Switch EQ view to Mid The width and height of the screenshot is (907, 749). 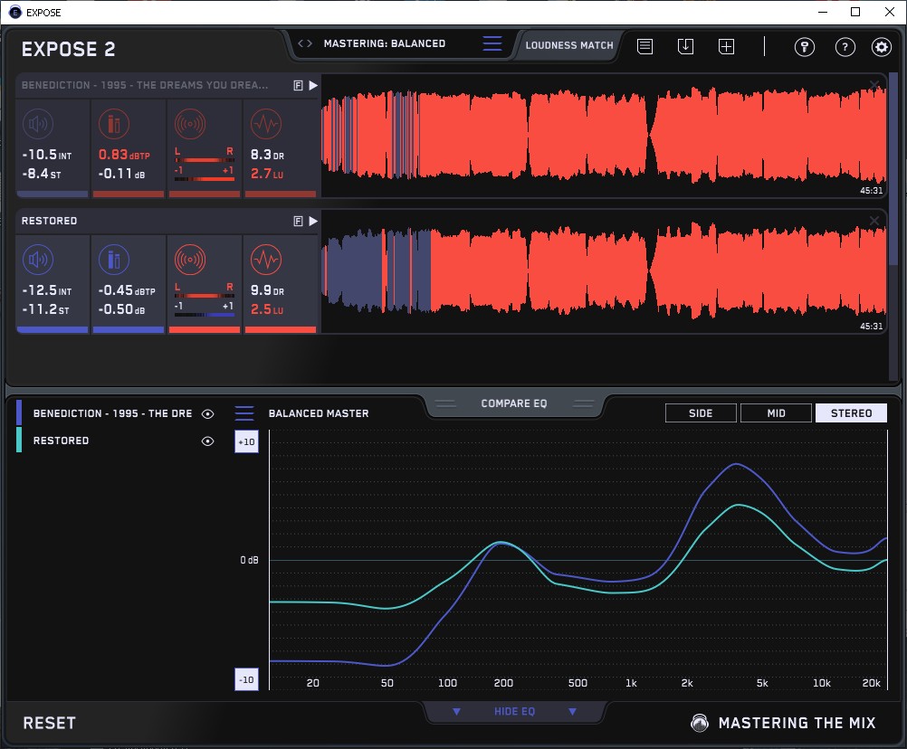(x=776, y=413)
